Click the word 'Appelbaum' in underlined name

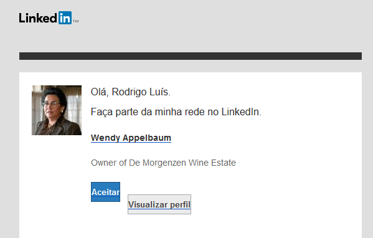(x=147, y=138)
